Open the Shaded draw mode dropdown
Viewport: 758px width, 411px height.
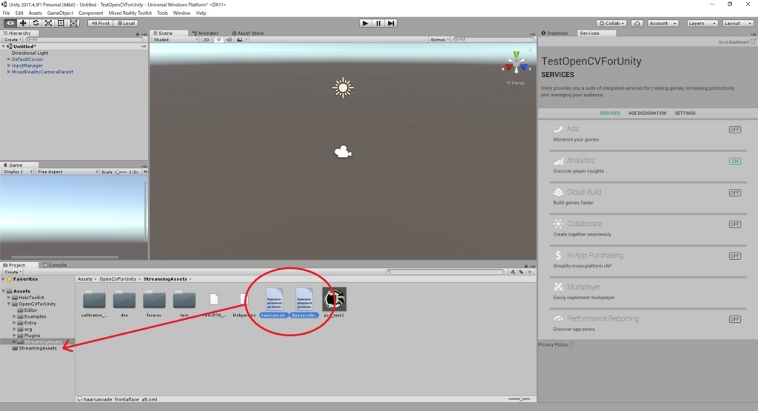pos(175,40)
